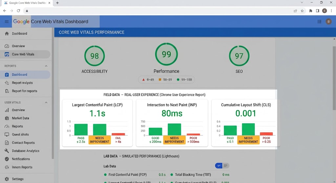Screen dimensions: 336x183
Task: Go back to the previous page
Action: (x=5, y=11)
